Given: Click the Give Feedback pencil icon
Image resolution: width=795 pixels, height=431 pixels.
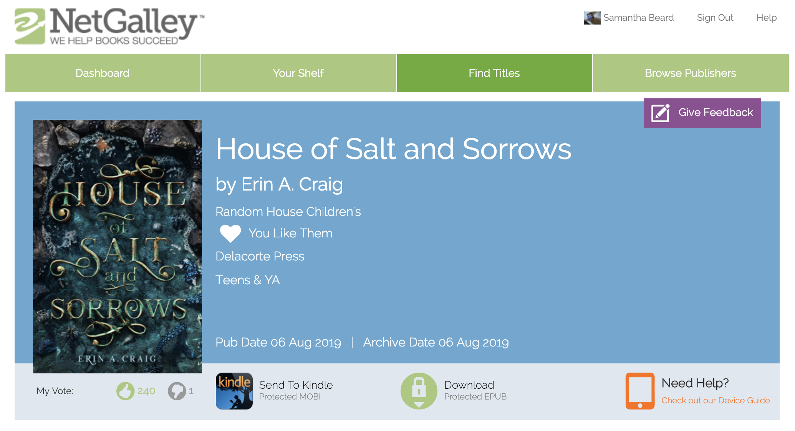Looking at the screenshot, I should (x=660, y=113).
